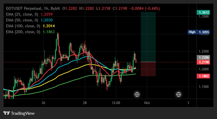Click the 1.1500 price axis label

[x=204, y=87]
